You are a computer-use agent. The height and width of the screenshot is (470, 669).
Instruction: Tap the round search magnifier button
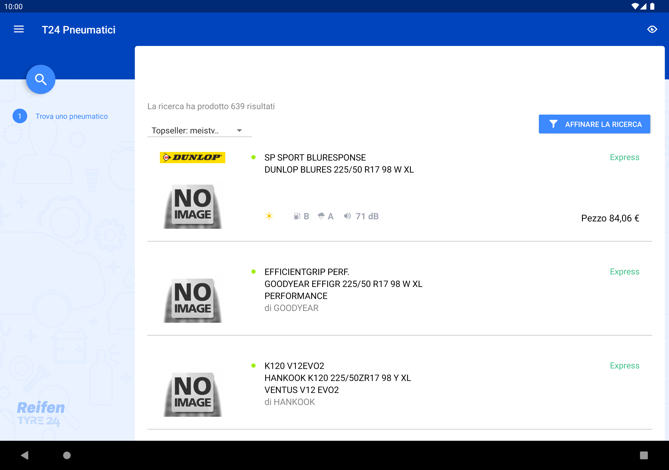point(41,79)
